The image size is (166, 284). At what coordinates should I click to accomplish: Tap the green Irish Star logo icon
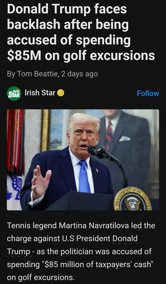point(14,94)
